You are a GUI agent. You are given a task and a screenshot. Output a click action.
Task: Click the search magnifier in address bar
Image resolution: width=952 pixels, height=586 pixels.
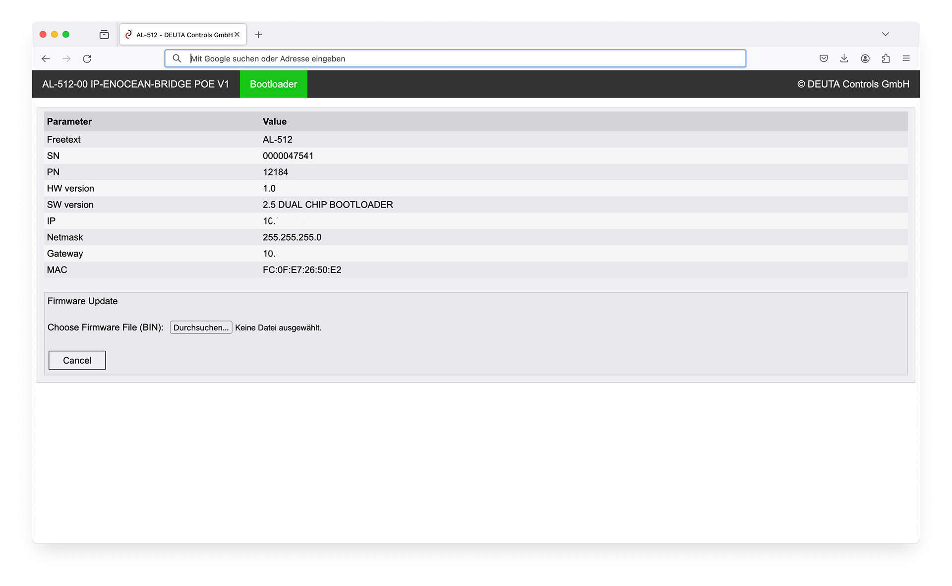(x=177, y=58)
